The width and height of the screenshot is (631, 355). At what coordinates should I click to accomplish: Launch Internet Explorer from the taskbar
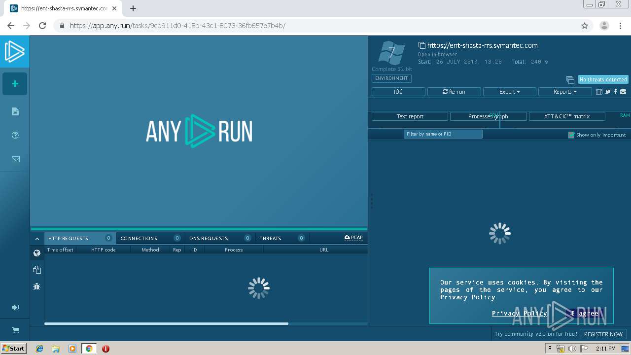(x=39, y=349)
